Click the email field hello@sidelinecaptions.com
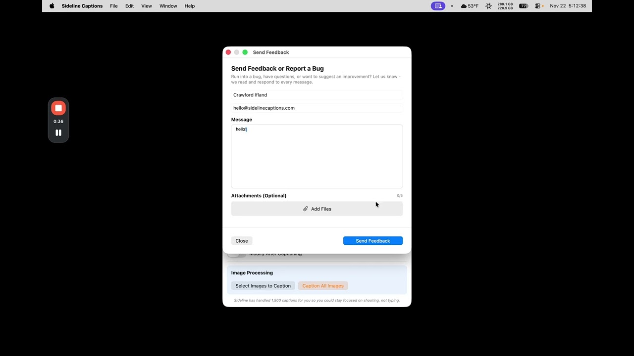Image resolution: width=634 pixels, height=356 pixels. coord(317,108)
